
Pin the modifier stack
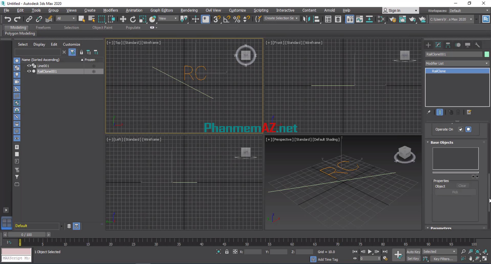click(x=429, y=112)
